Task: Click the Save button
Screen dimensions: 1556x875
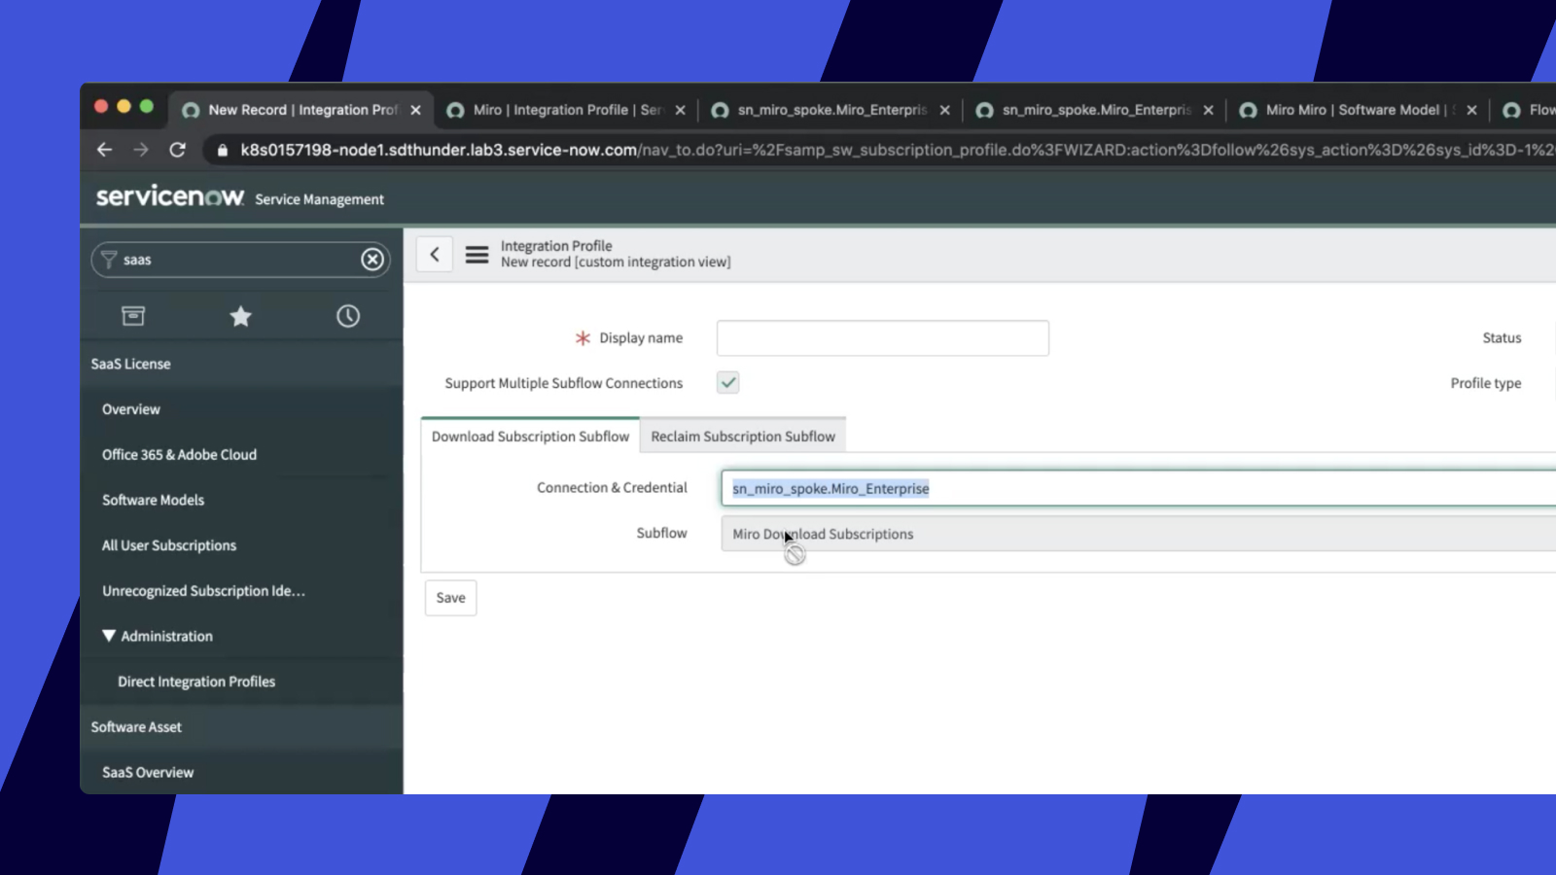Action: (450, 598)
